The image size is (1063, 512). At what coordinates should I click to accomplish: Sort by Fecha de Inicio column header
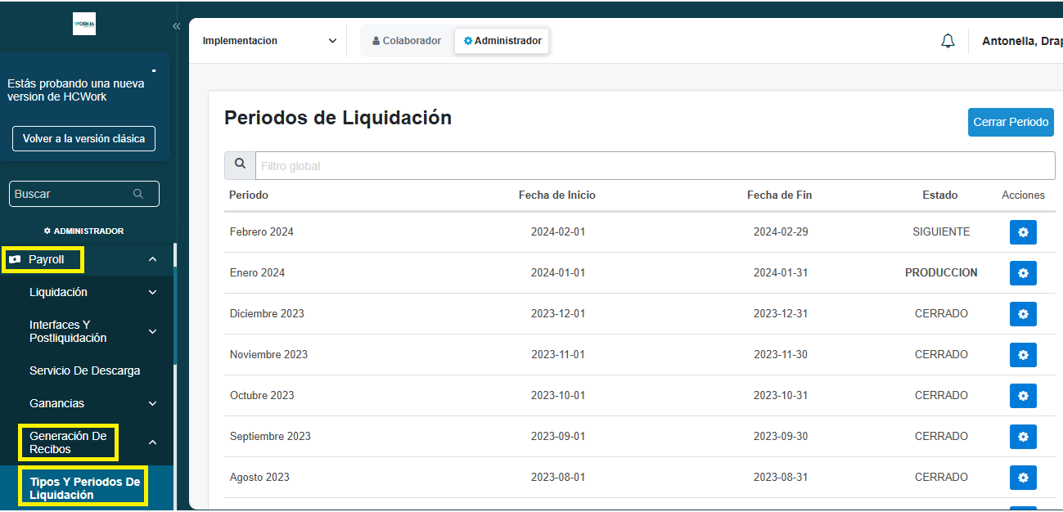pos(557,195)
